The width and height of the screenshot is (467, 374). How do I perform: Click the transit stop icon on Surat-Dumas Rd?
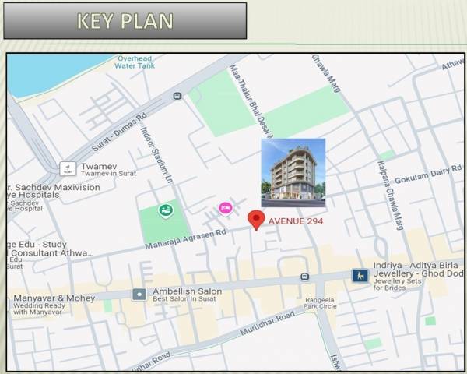[x=177, y=96]
